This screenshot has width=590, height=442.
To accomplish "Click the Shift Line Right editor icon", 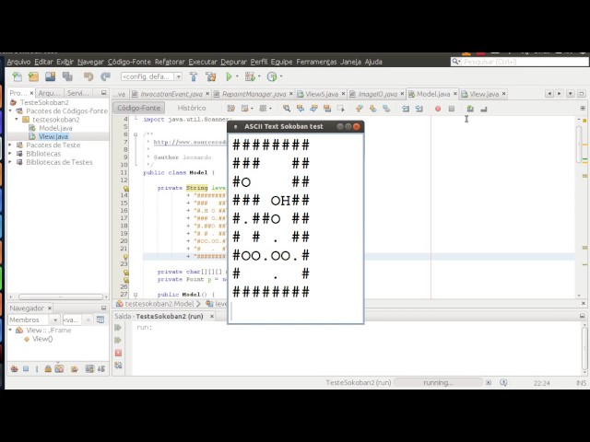I will (419, 109).
